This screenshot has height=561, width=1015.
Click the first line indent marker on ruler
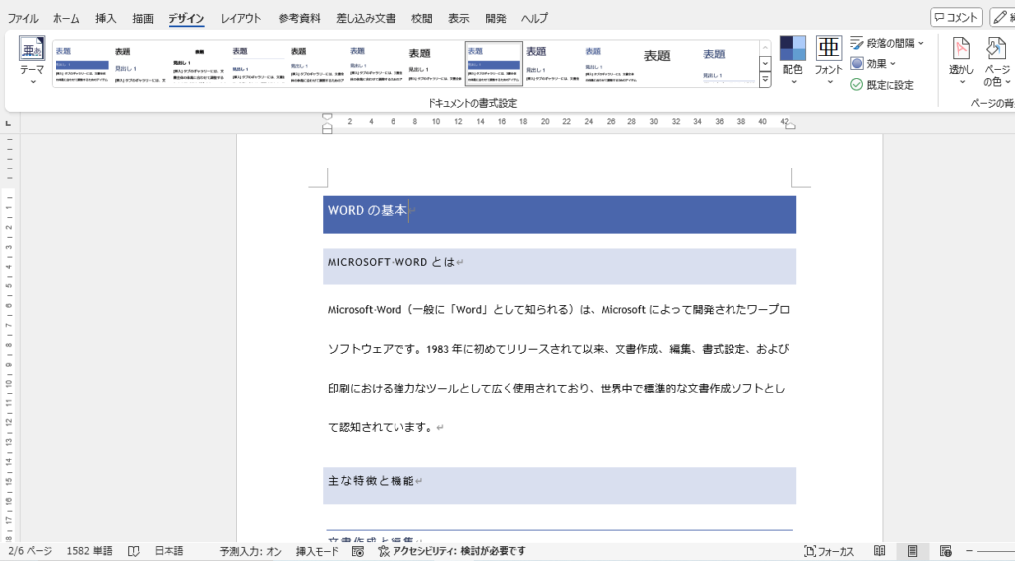click(x=327, y=117)
